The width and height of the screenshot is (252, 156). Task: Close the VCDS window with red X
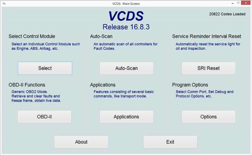click(246, 3)
